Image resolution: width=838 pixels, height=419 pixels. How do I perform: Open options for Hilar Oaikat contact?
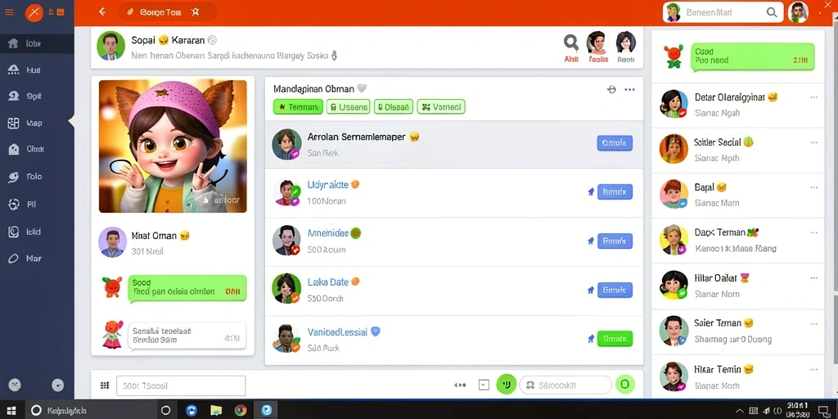pos(814,278)
